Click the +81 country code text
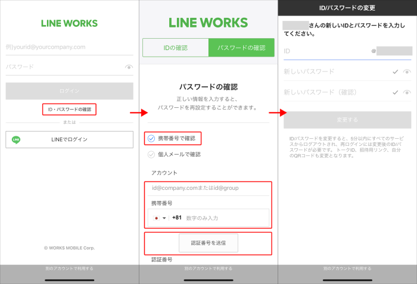The height and width of the screenshot is (284, 417). coord(177,218)
